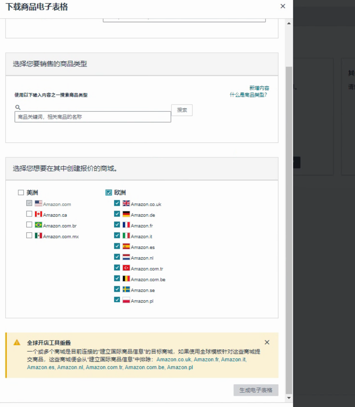The image size is (355, 407).
Task: Click the French flag icon for Amazon.fr
Action: [x=126, y=225]
